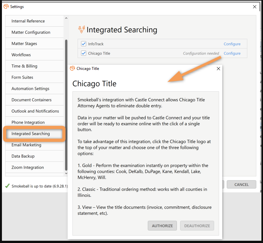Close the Chicago Title dialog

point(218,69)
